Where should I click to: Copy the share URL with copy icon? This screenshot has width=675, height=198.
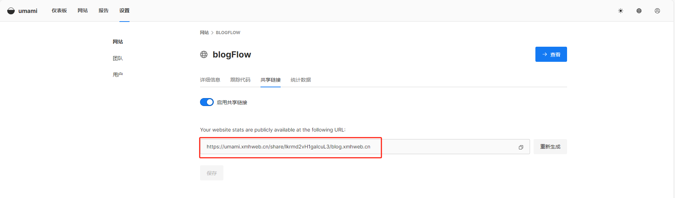(521, 147)
